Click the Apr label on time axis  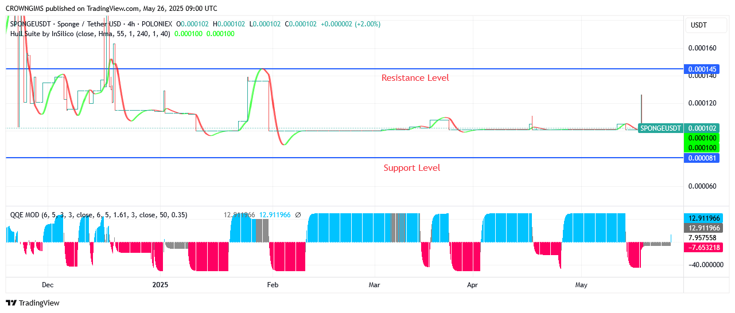coord(472,284)
